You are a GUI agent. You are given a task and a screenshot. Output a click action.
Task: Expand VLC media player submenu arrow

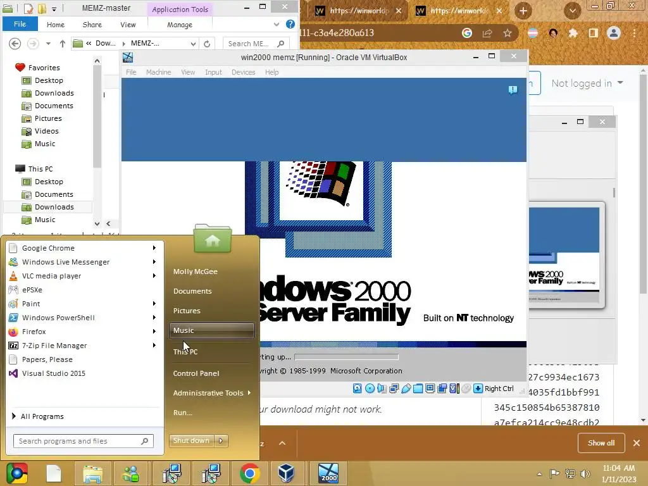click(154, 276)
